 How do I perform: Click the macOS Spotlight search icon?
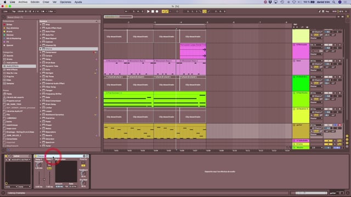(334, 2)
